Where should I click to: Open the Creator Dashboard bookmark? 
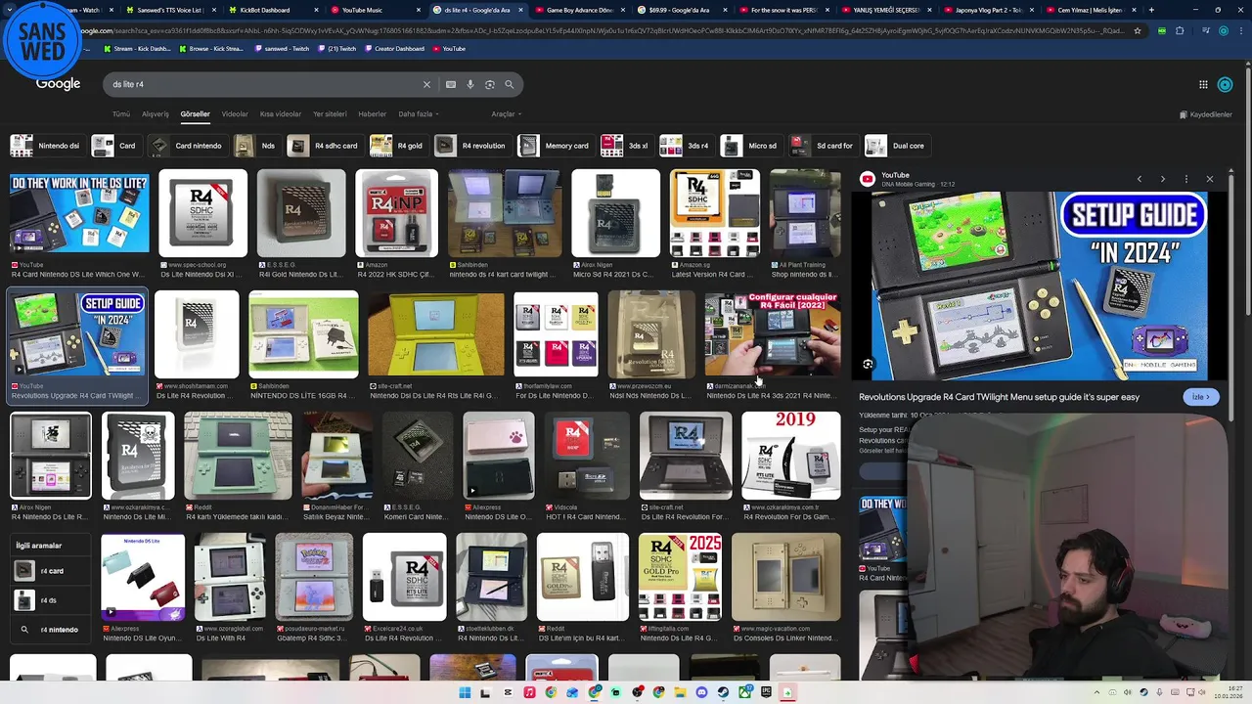(394, 49)
